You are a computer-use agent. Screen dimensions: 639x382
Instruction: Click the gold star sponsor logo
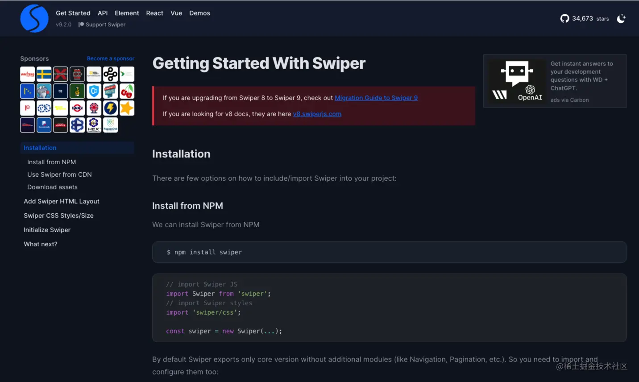127,108
